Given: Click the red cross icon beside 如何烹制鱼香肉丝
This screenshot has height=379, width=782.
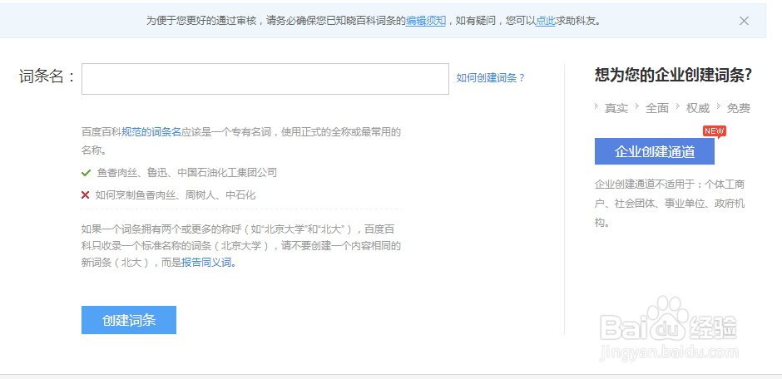Looking at the screenshot, I should (x=86, y=194).
